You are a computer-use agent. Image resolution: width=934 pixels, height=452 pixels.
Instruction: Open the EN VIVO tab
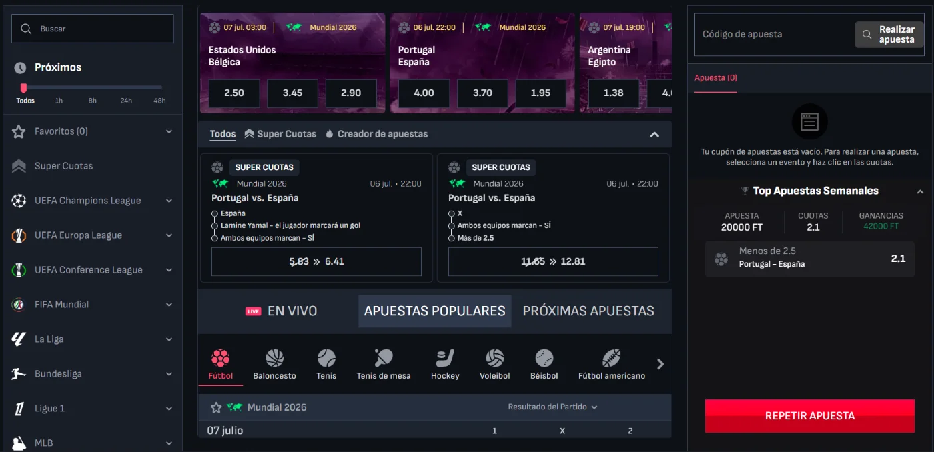[x=281, y=311]
